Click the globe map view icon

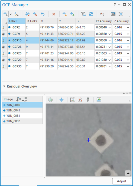click(x=50, y=100)
